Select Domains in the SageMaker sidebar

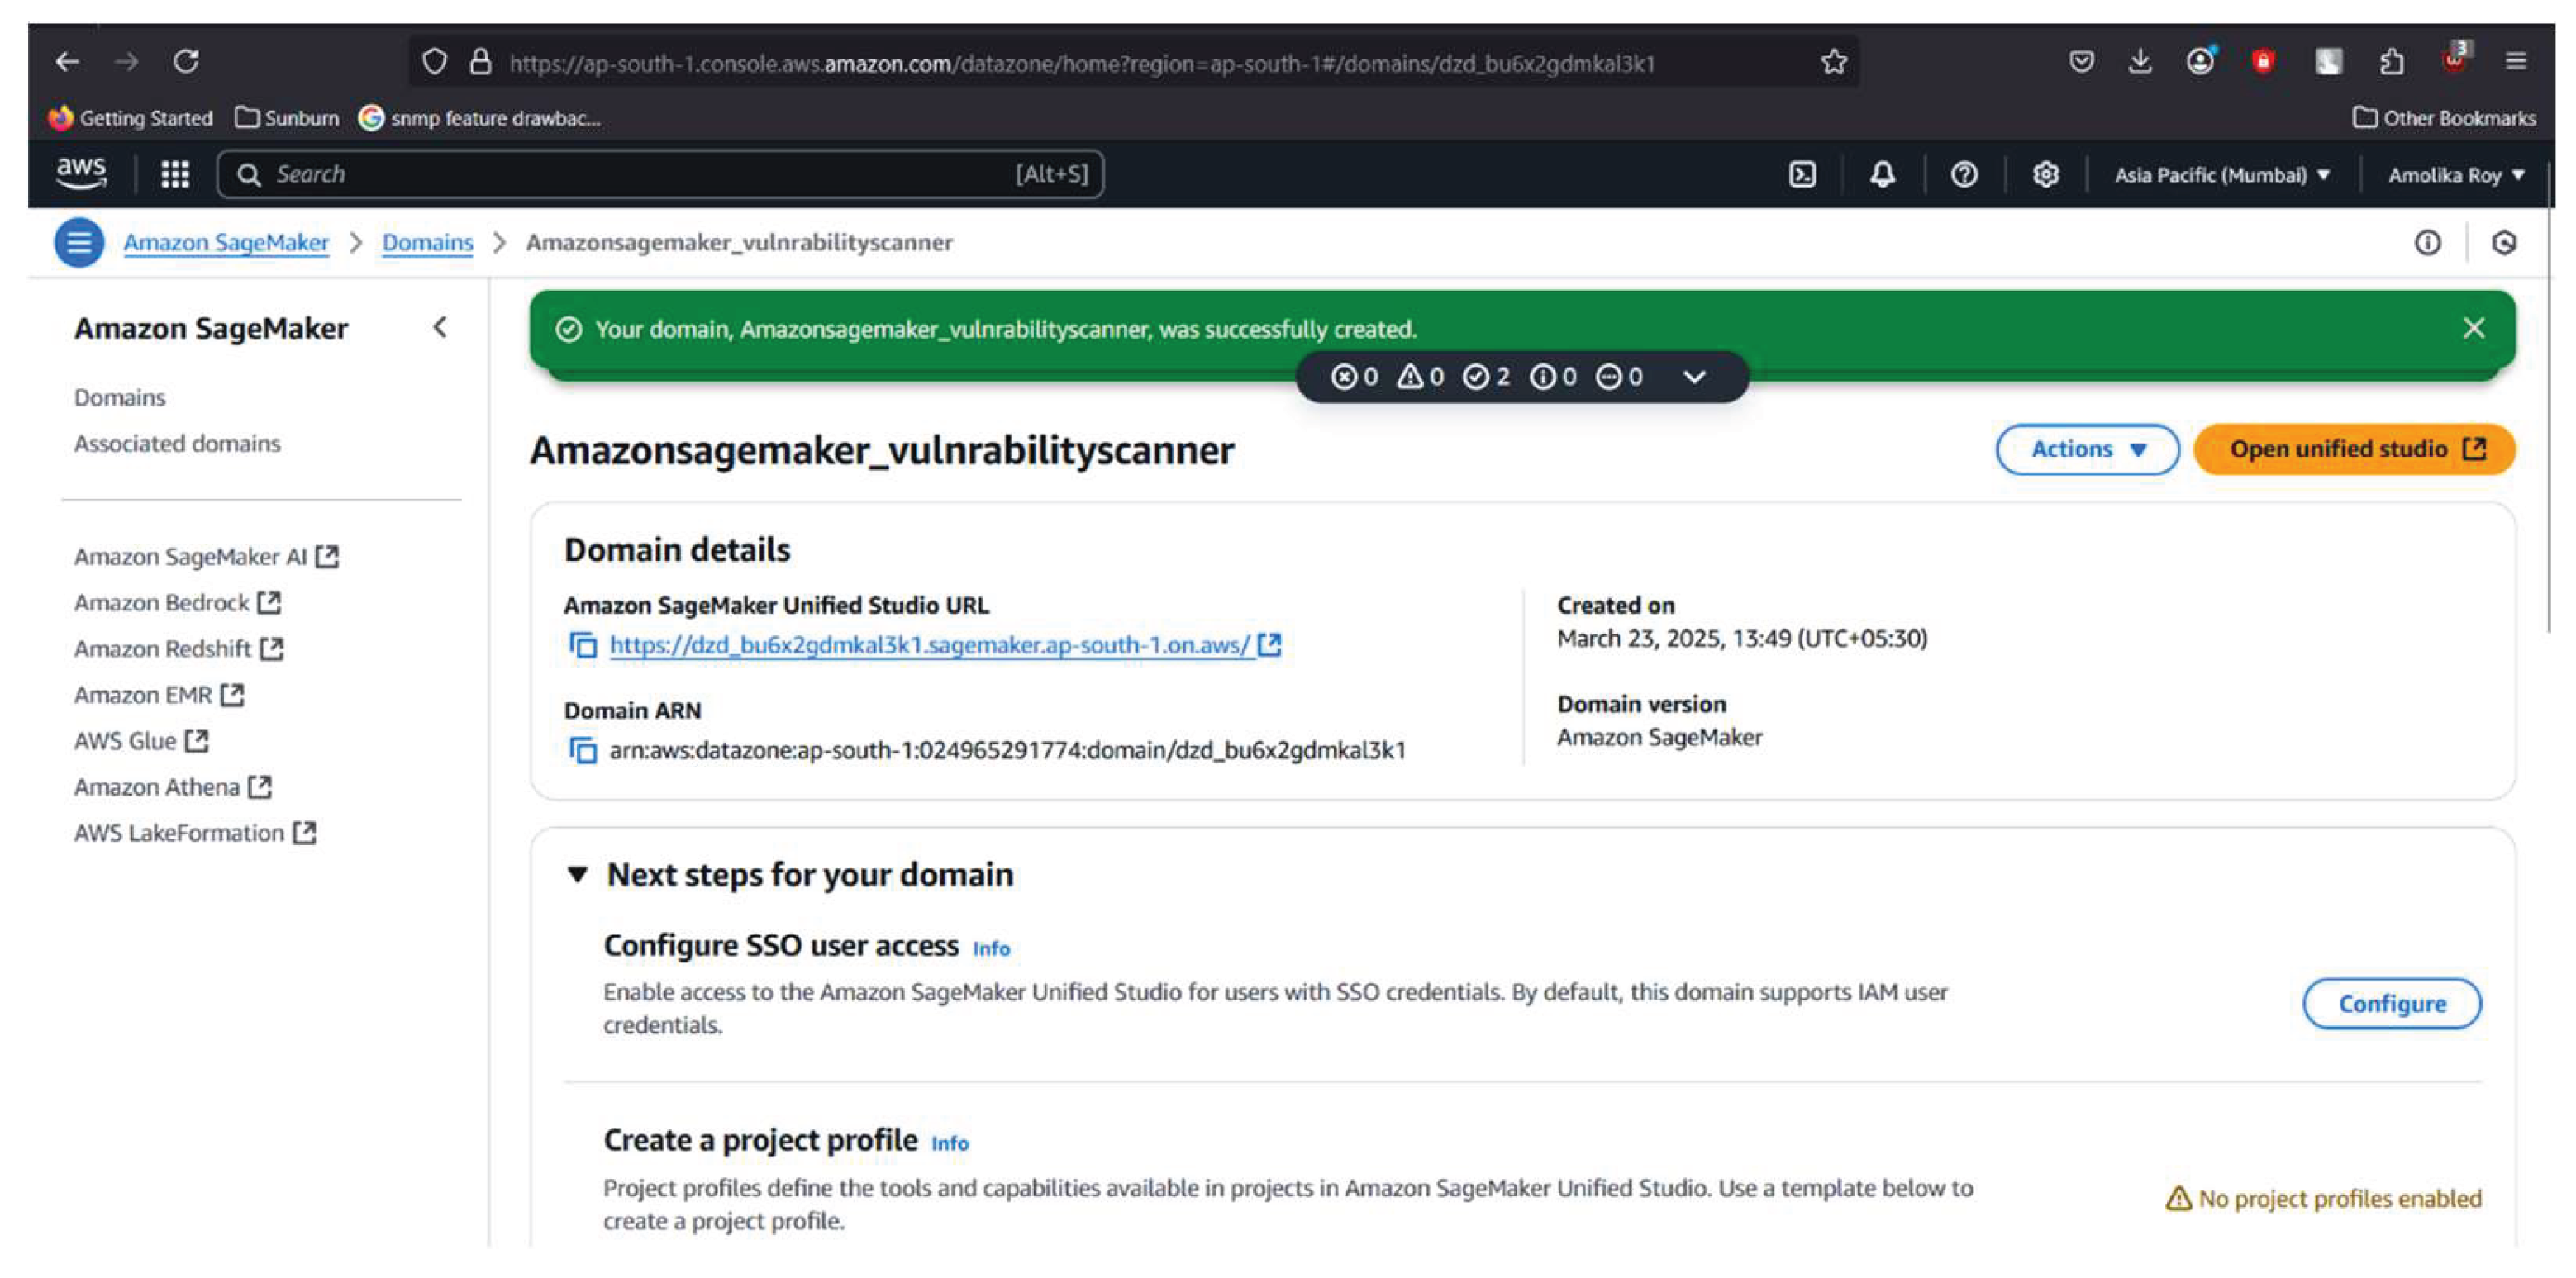[x=119, y=397]
